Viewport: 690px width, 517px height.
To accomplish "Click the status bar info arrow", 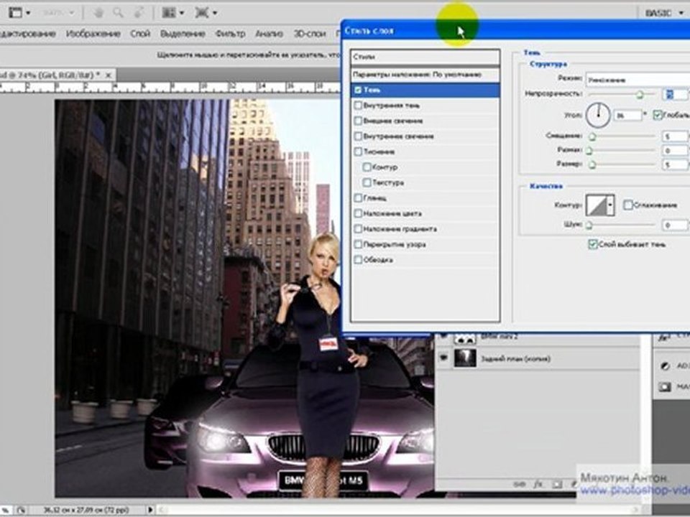I will [x=150, y=510].
